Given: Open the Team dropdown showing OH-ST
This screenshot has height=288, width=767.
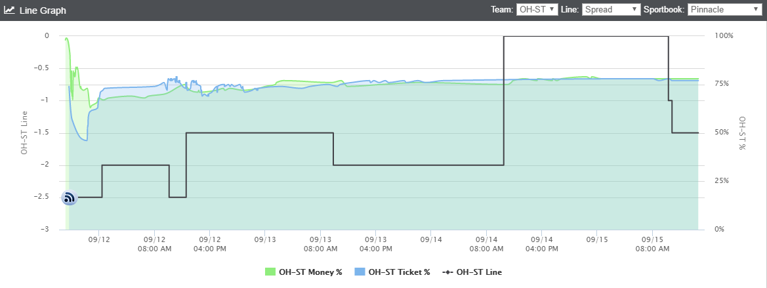Looking at the screenshot, I should point(537,9).
